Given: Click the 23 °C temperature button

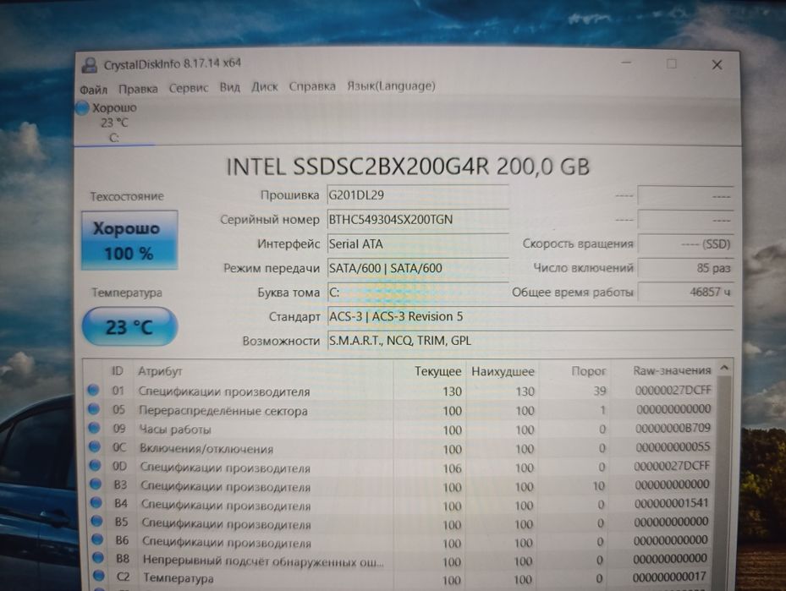Looking at the screenshot, I should click(129, 327).
